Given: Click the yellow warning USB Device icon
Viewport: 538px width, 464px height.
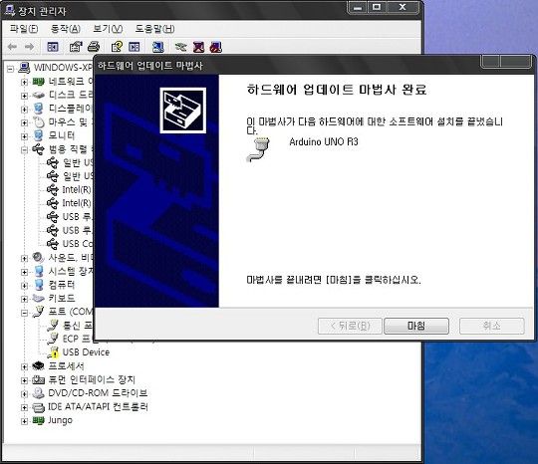Looking at the screenshot, I should tap(53, 352).
